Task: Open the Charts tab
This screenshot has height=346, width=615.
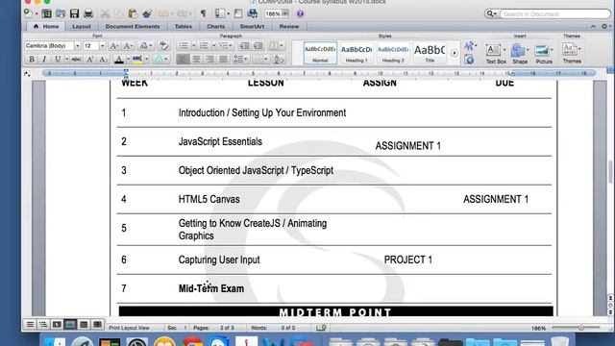Action: click(215, 26)
